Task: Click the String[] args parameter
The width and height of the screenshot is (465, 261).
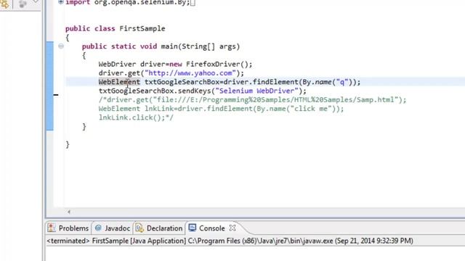Action: click(209, 46)
